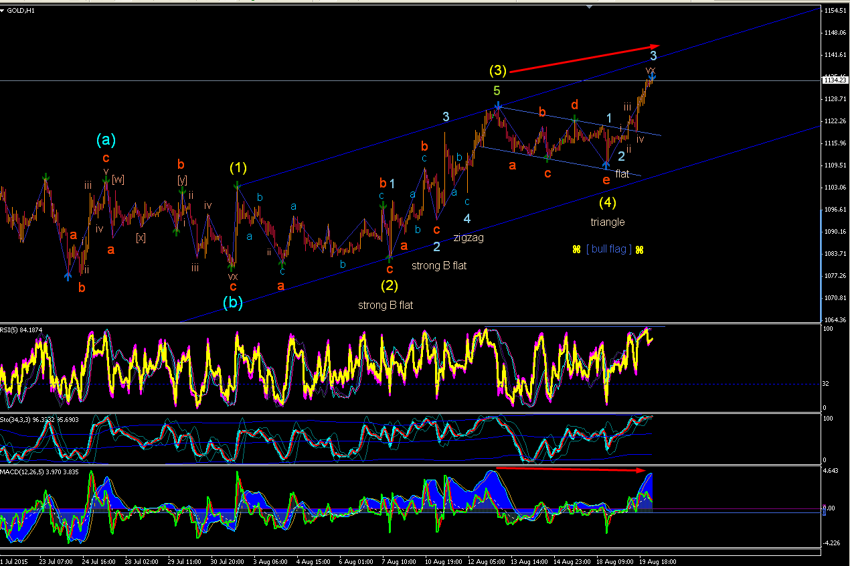
Task: Select the yellow (1) wave label
Action: pyautogui.click(x=239, y=167)
